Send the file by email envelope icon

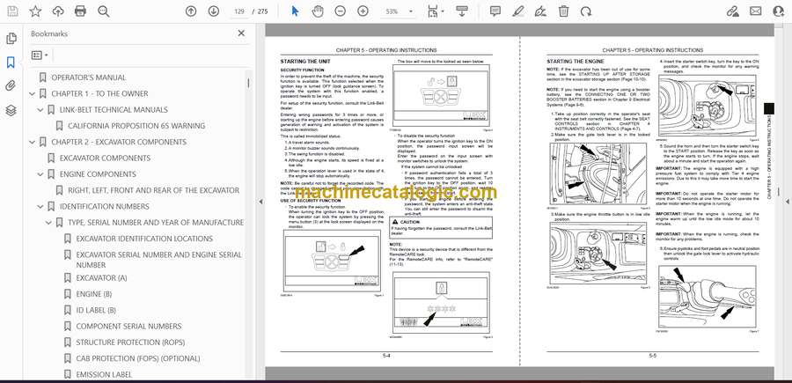[x=756, y=11]
